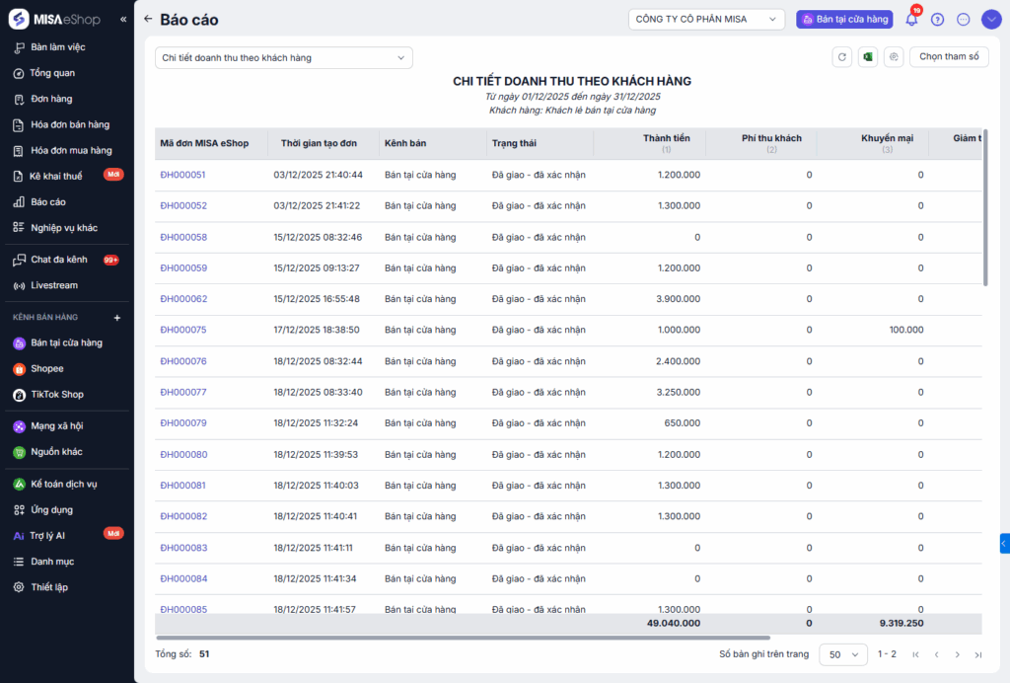Open the notifications bell

point(911,19)
